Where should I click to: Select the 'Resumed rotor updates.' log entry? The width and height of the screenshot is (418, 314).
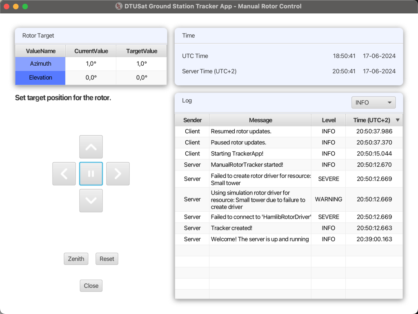point(289,131)
